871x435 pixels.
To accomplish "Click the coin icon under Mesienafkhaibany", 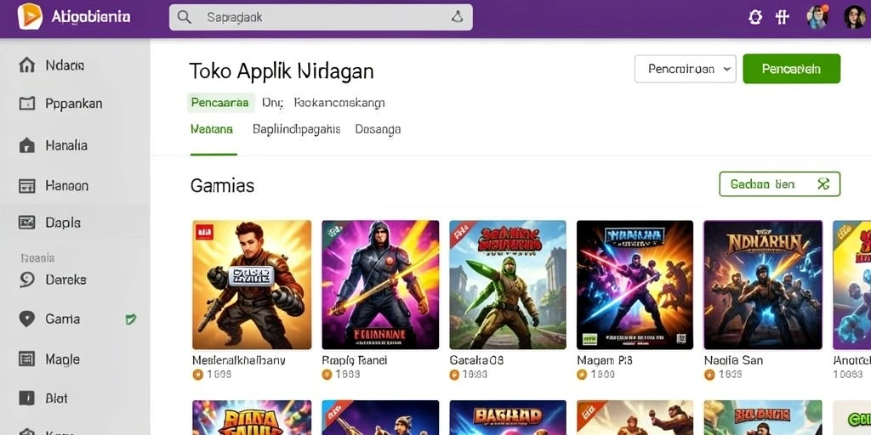I will (197, 375).
